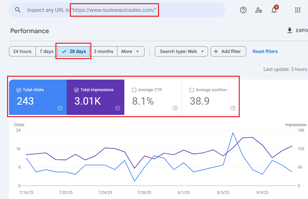
Task: Click the Total clicks help icon
Action: coord(60,108)
